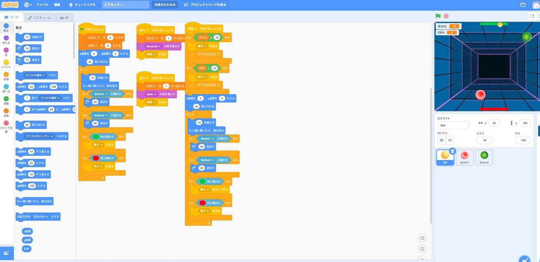Click the sprite x position field

494,123
